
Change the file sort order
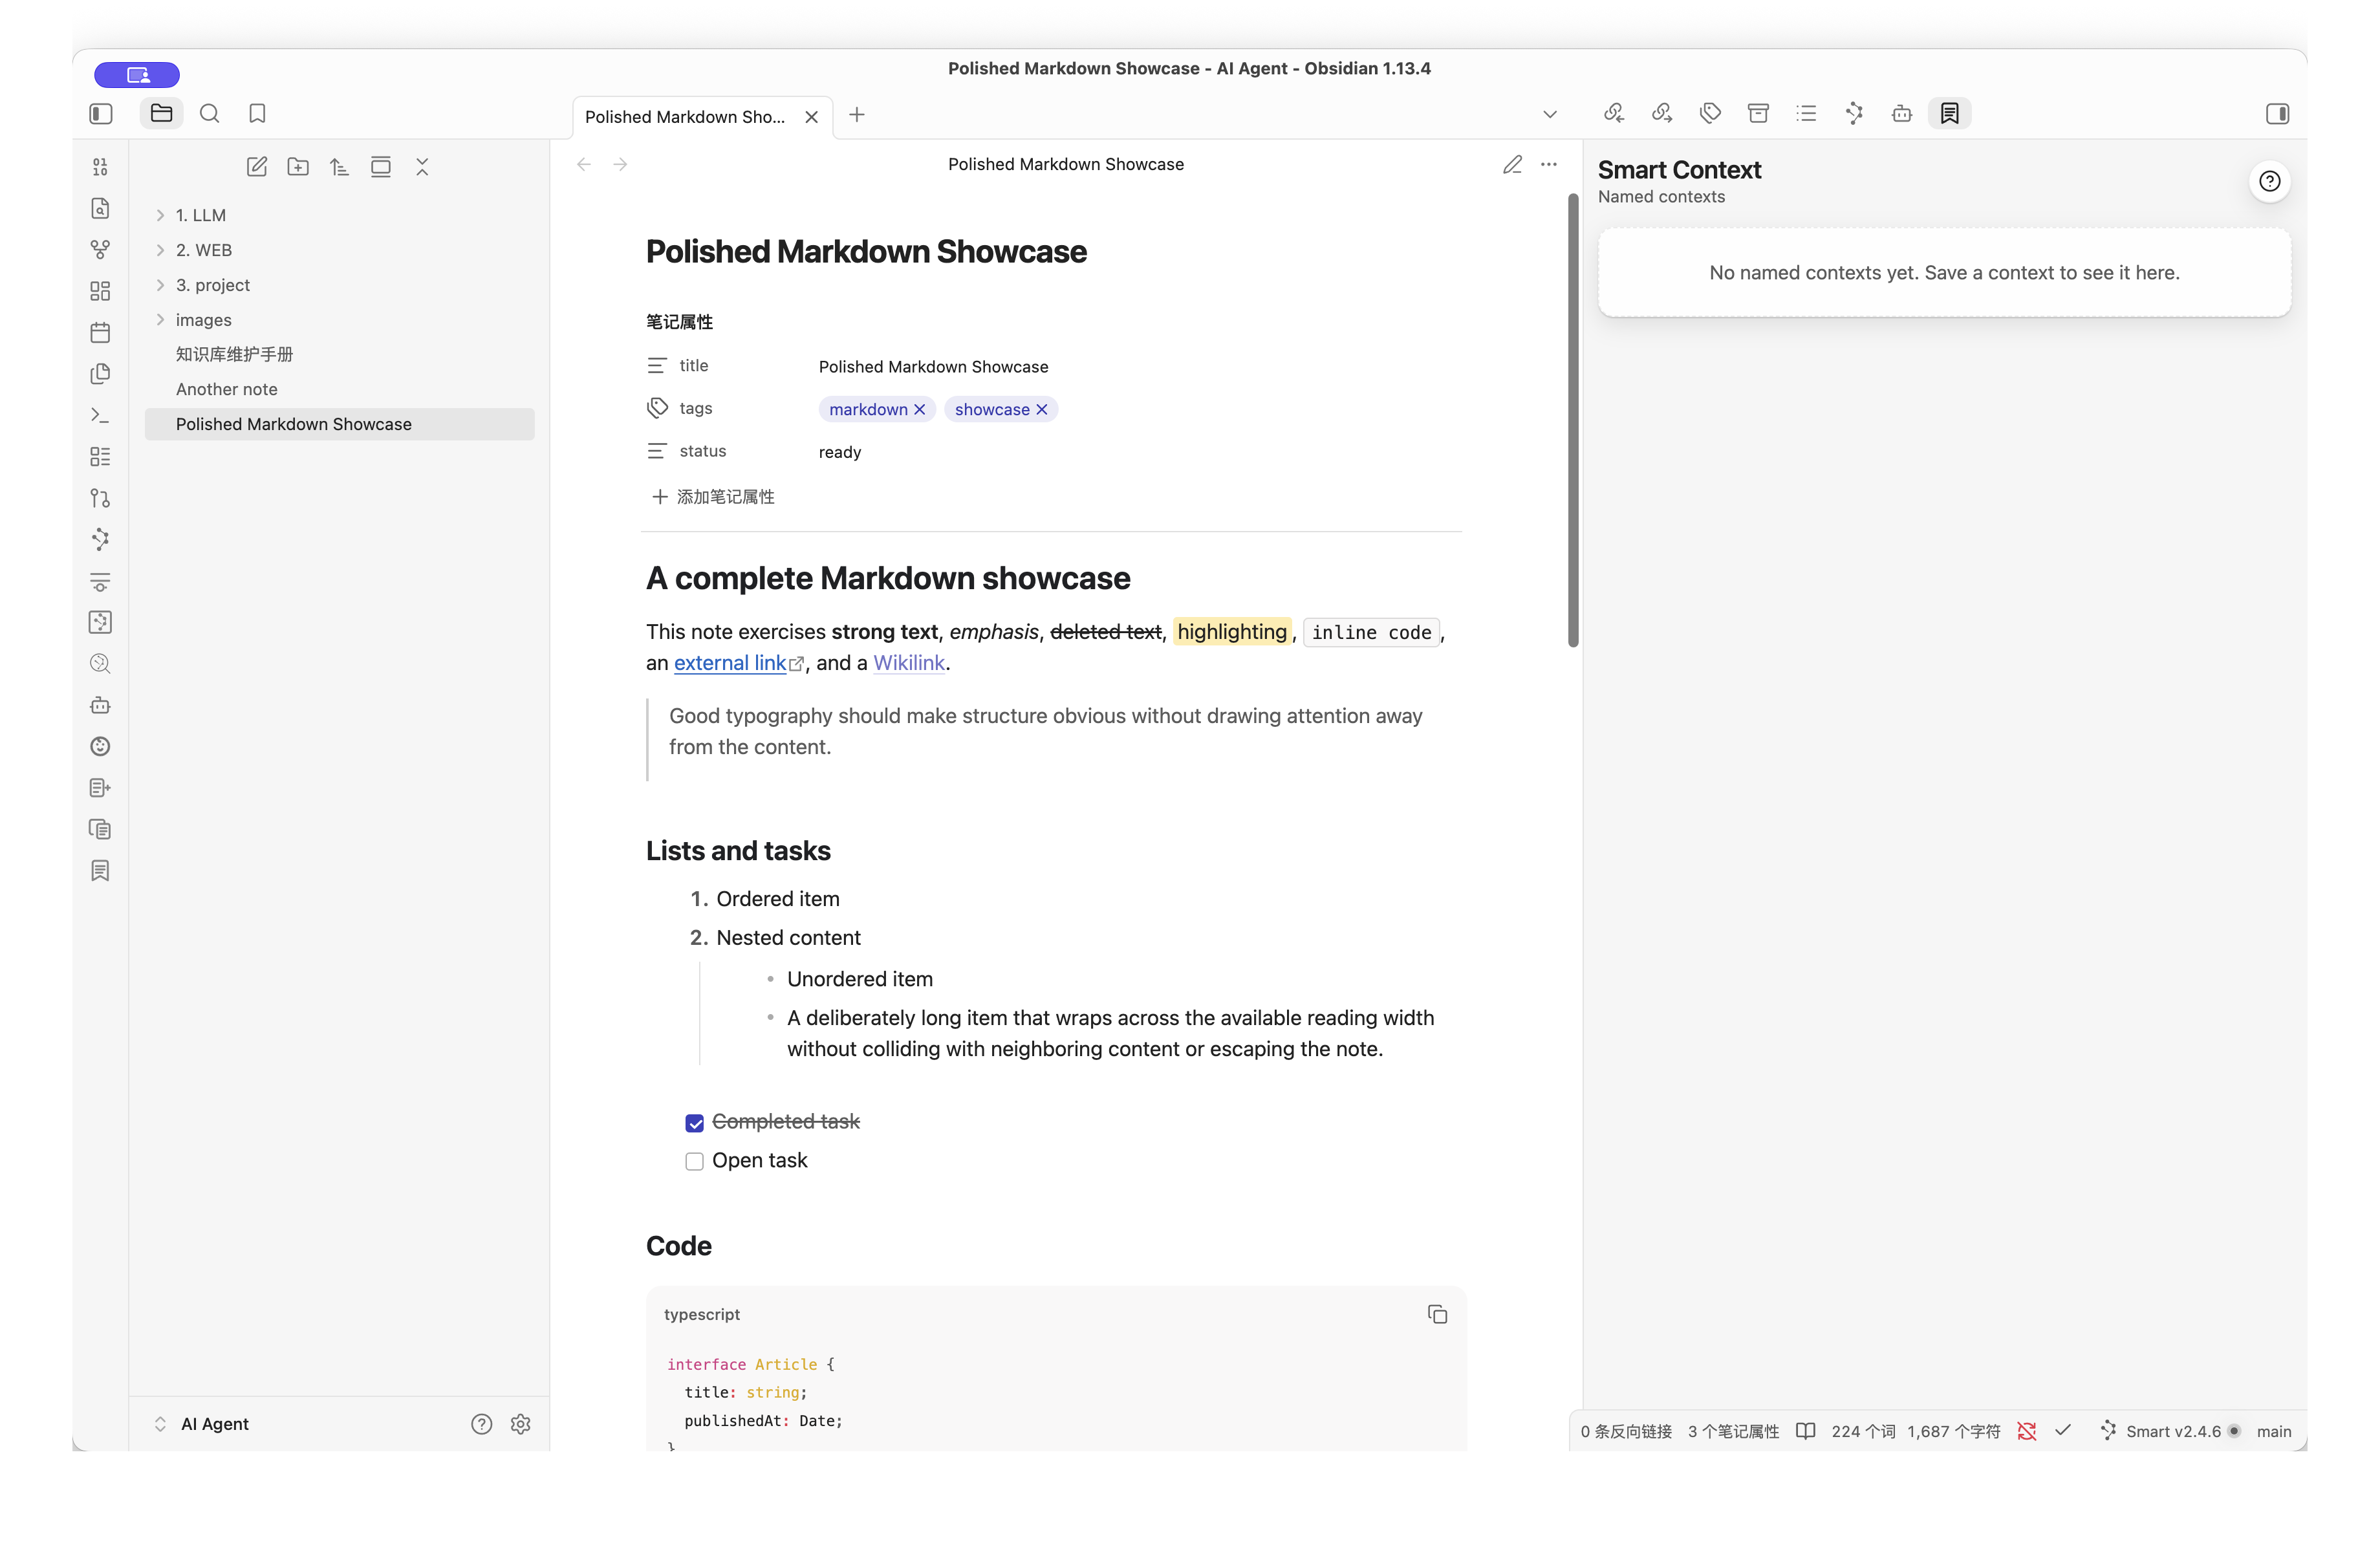(x=339, y=167)
